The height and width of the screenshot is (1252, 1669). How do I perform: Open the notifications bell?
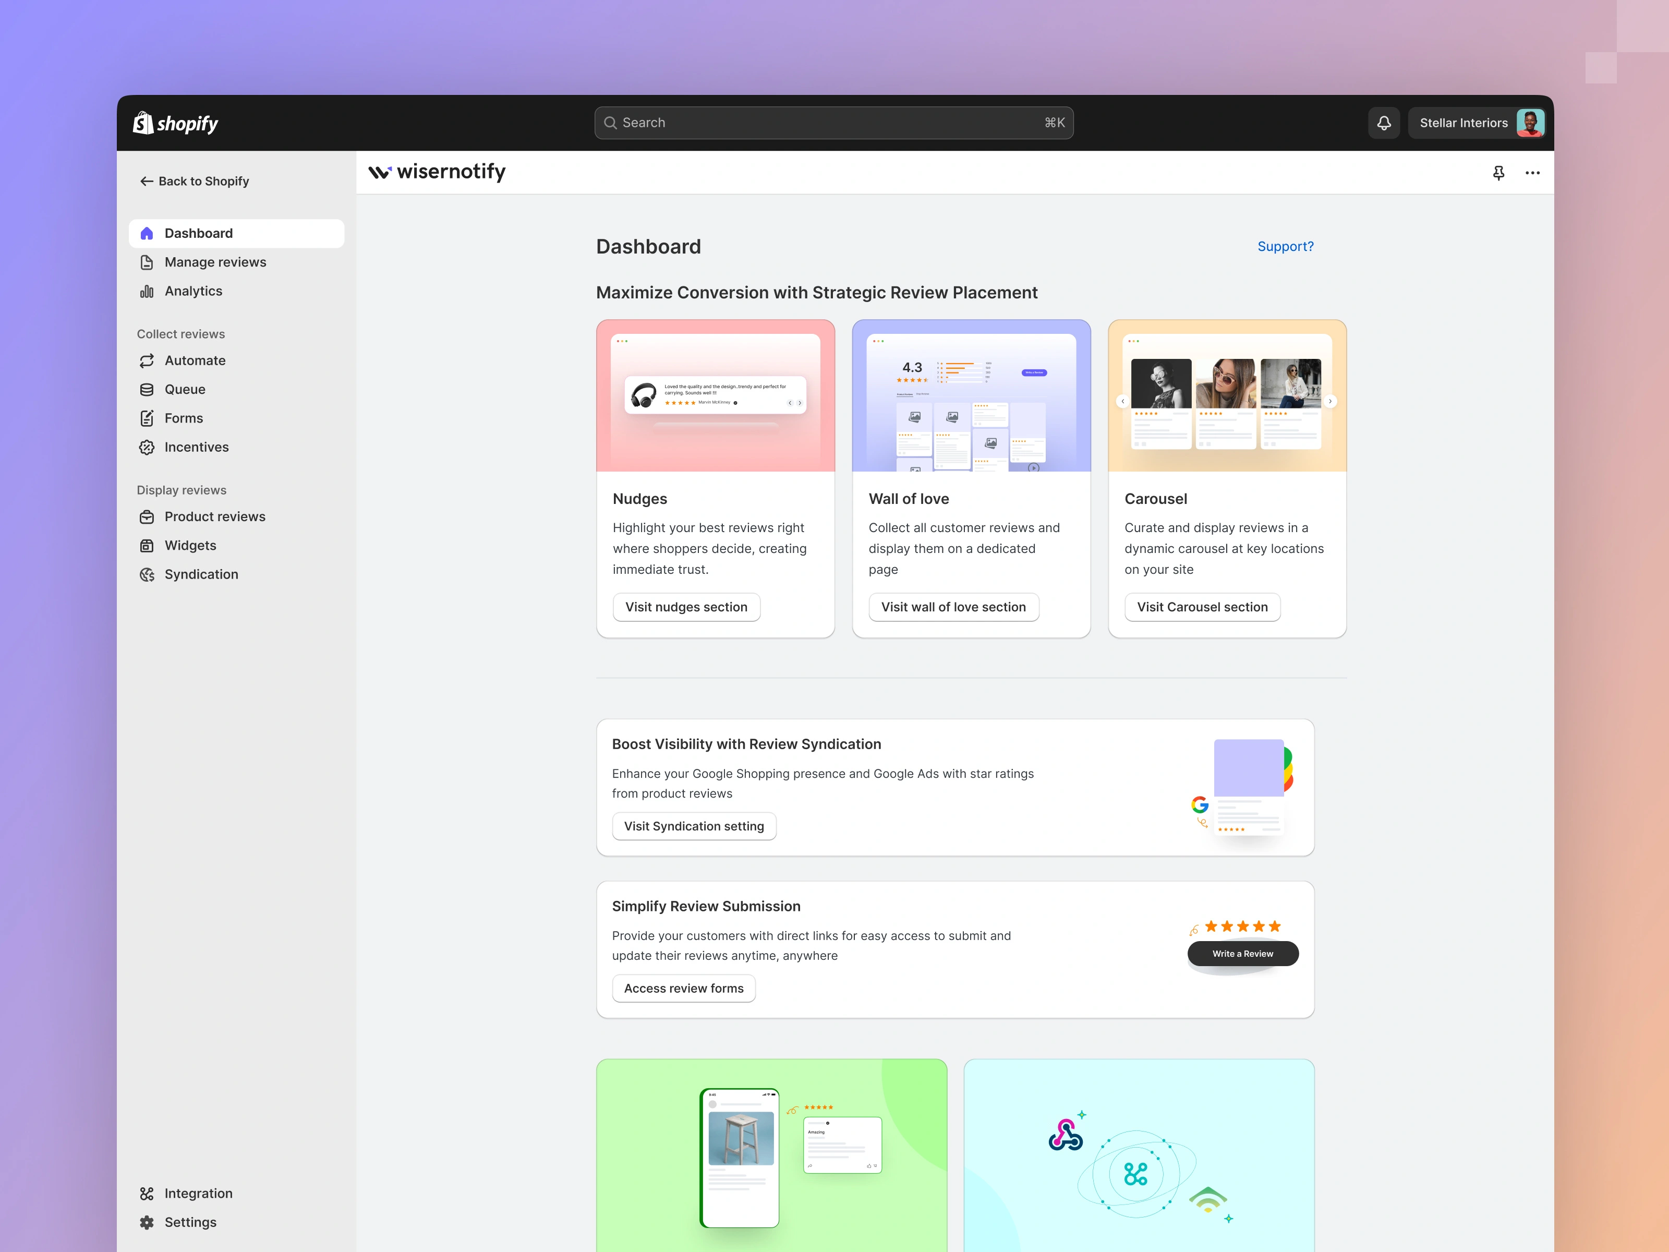tap(1384, 123)
